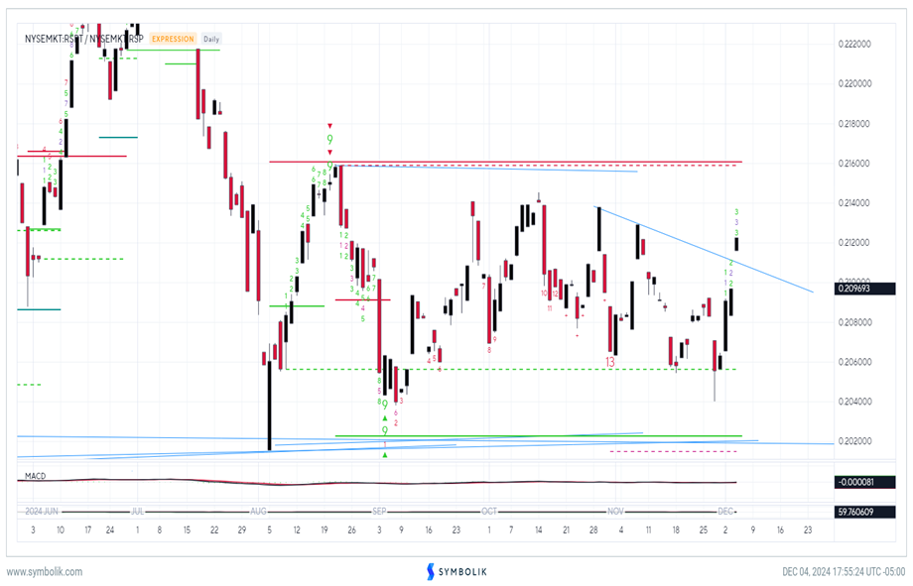Click the EXPRESSION badge
Viewport: 913px width, 586px height.
173,39
